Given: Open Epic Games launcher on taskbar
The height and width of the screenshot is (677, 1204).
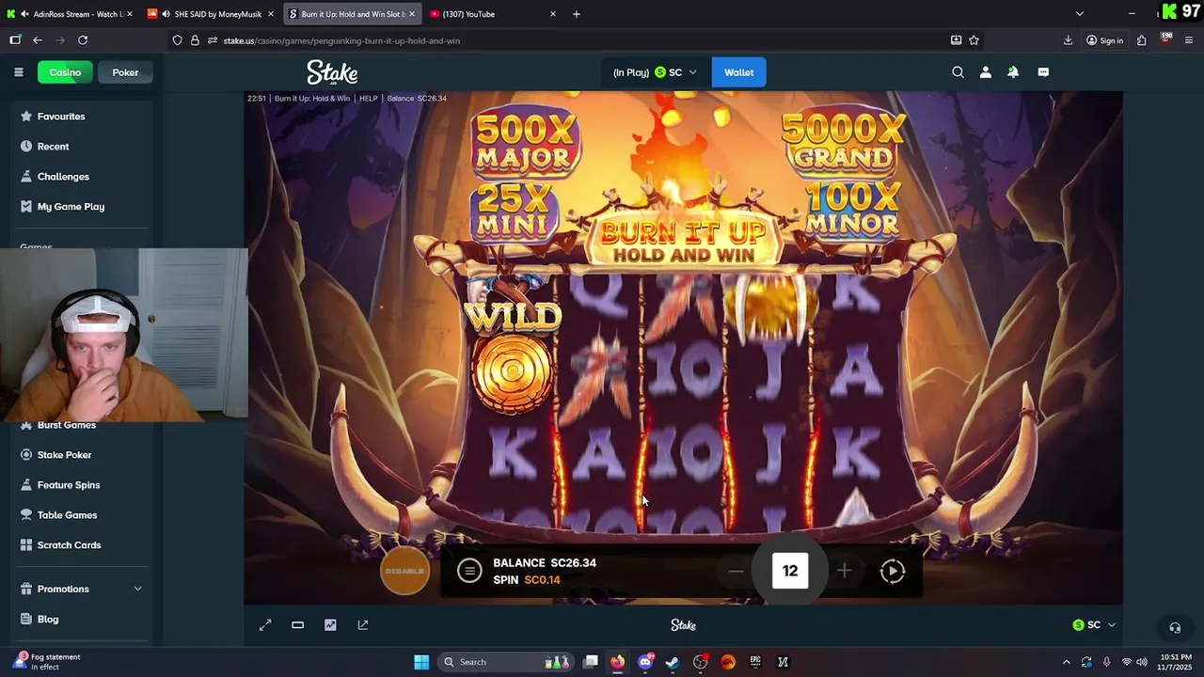Looking at the screenshot, I should [755, 662].
